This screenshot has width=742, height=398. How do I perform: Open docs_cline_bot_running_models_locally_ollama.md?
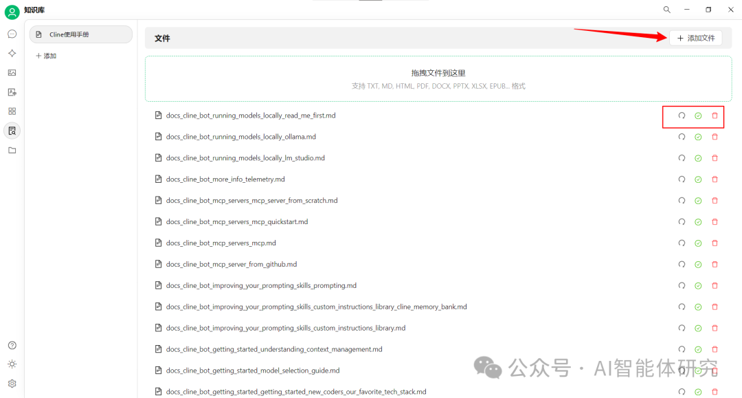pyautogui.click(x=241, y=137)
